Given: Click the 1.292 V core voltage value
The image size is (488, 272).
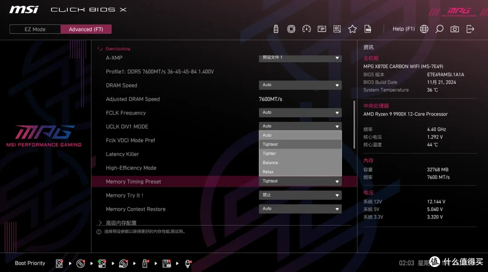Looking at the screenshot, I should pyautogui.click(x=435, y=137).
